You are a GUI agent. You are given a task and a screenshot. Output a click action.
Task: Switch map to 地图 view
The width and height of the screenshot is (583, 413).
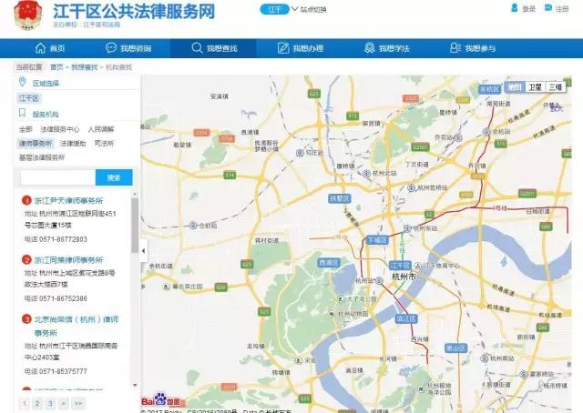[x=515, y=87]
